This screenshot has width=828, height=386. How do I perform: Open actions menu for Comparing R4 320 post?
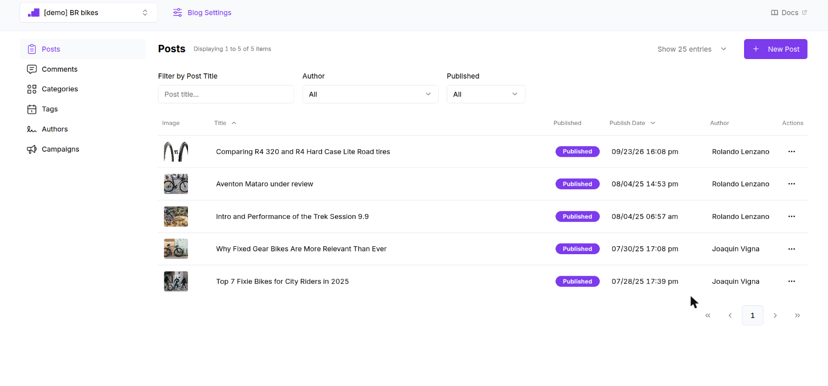(792, 151)
